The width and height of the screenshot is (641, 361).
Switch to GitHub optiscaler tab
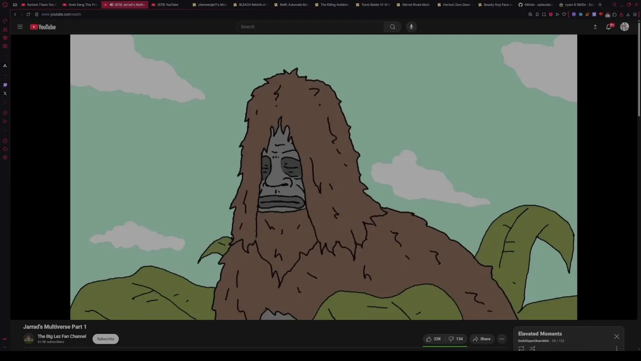[536, 5]
